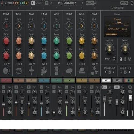Image resolution: width=134 pixels, height=134 pixels.
Task: Toggle the Finalizer power button
Action: pyautogui.click(x=114, y=59)
